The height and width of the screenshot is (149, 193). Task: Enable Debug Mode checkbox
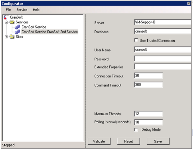(136, 129)
